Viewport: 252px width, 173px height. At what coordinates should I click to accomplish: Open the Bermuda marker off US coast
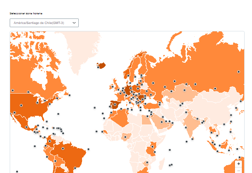59,114
